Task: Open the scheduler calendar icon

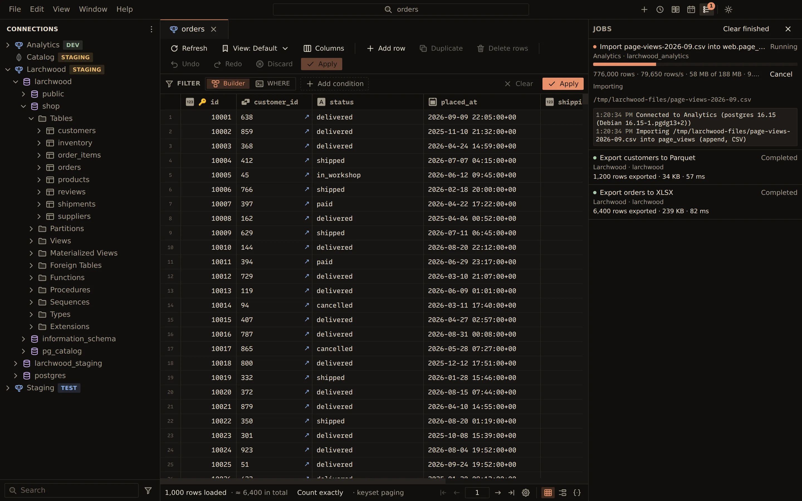Action: pyautogui.click(x=691, y=9)
